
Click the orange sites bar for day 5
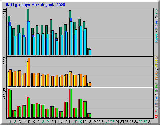[x=29, y=72]
